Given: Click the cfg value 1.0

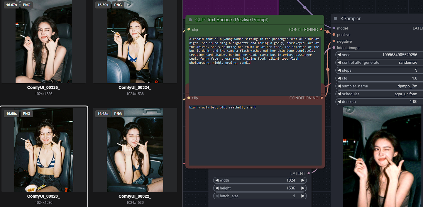Looking at the screenshot, I should [x=414, y=78].
